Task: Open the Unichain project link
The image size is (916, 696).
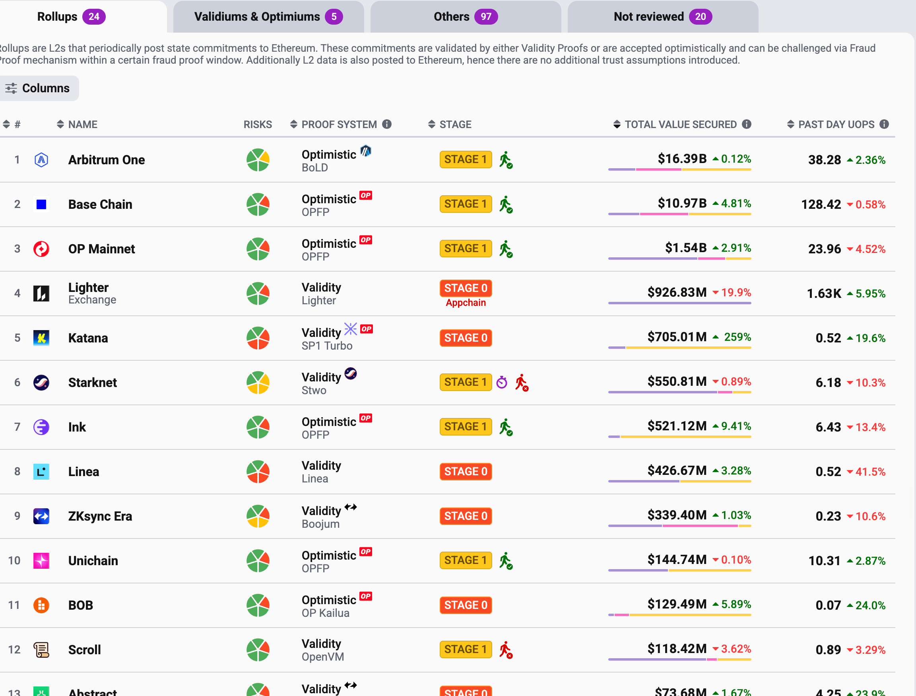Action: coord(93,560)
